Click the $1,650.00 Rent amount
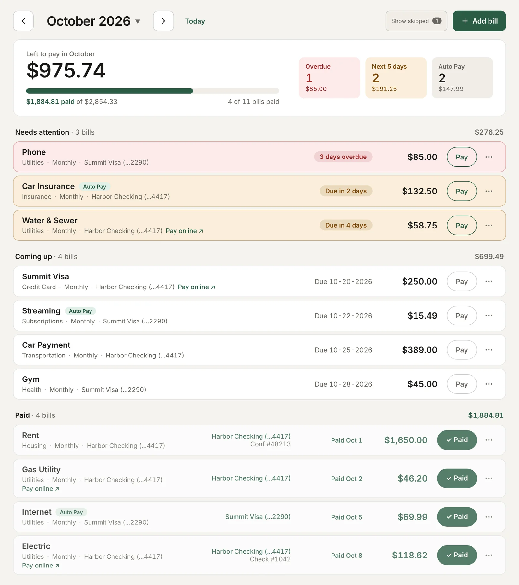 click(x=406, y=440)
